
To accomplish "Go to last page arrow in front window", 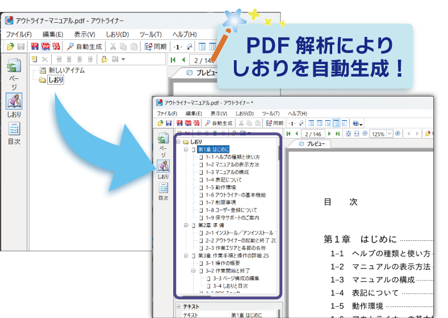I will coord(338,133).
